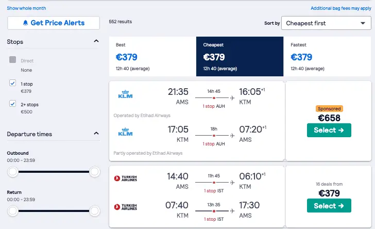
Task: Open the Show whole month link
Action: [x=26, y=8]
